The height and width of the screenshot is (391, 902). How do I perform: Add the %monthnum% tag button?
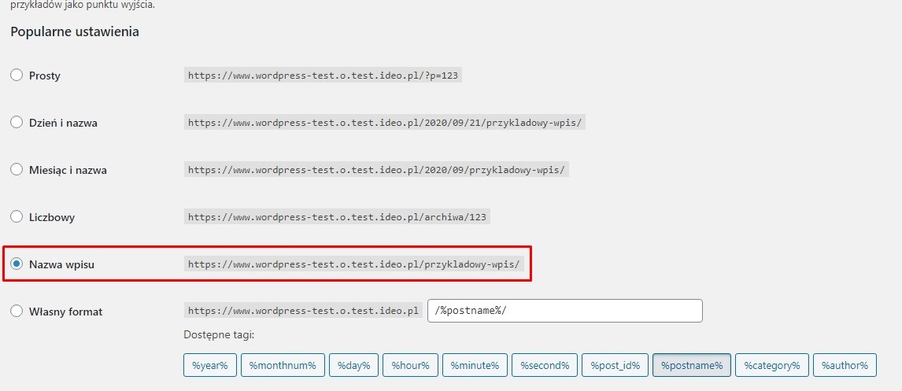coord(283,365)
